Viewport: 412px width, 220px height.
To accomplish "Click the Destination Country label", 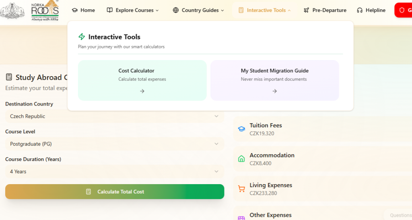I will coord(29,104).
